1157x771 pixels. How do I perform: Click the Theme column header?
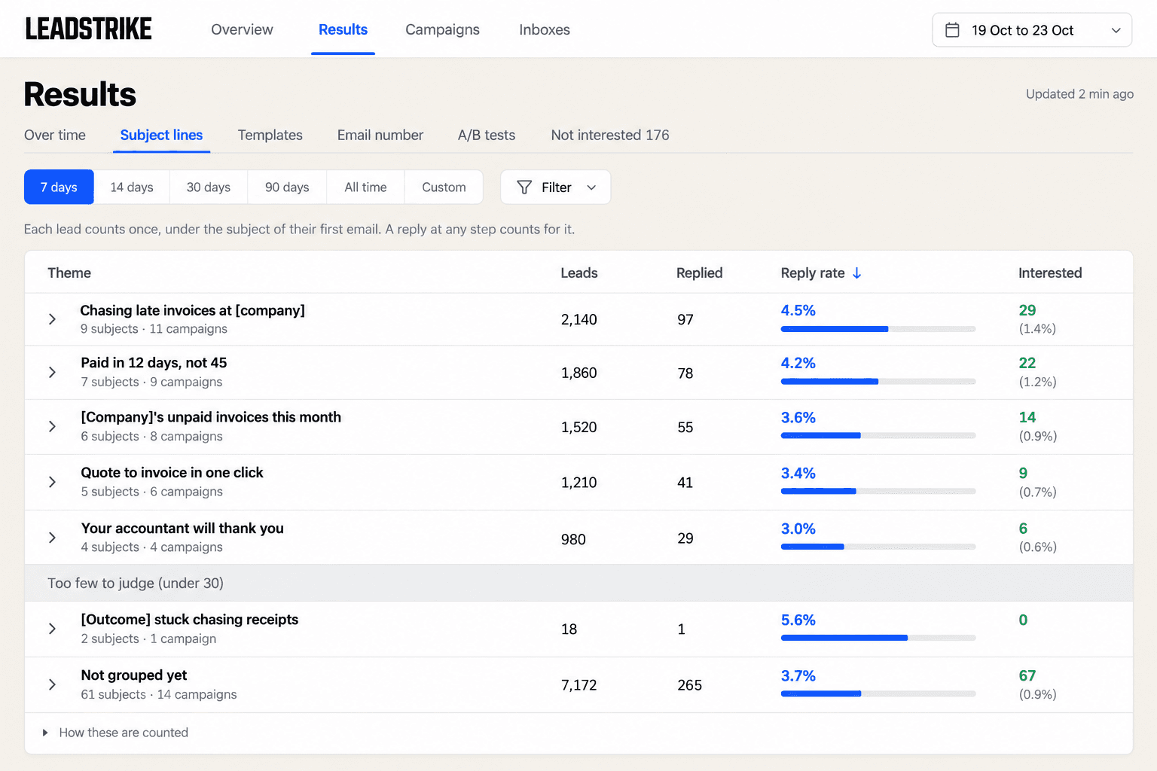pyautogui.click(x=69, y=273)
